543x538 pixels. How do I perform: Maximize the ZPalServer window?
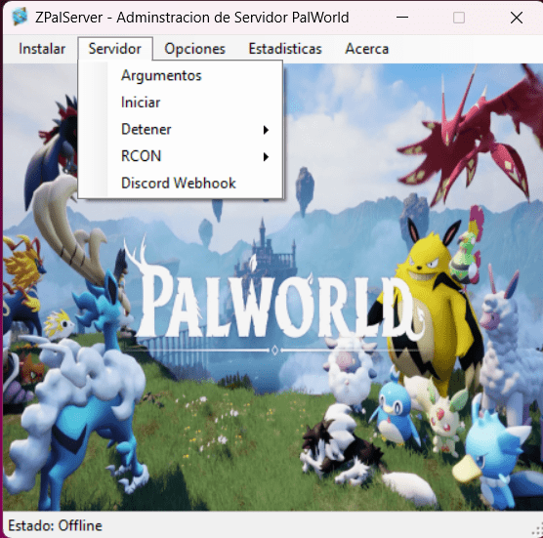pyautogui.click(x=459, y=18)
